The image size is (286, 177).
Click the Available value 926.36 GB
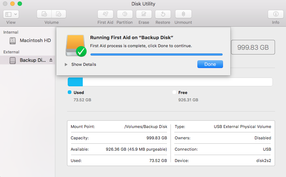click(x=136, y=149)
